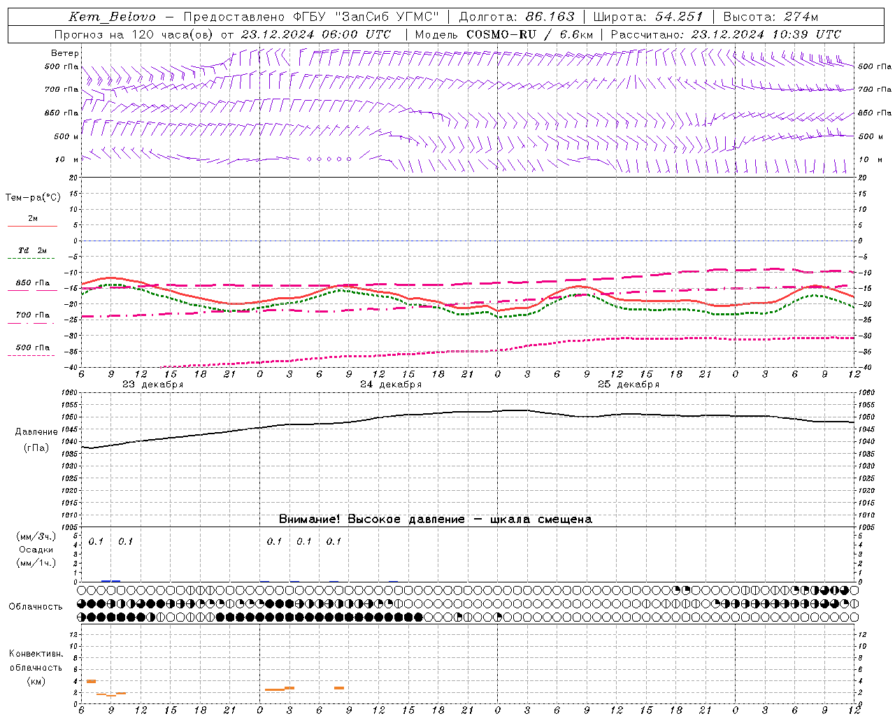Click the (мм/1ч.) precipitation unit label

[x=36, y=563]
